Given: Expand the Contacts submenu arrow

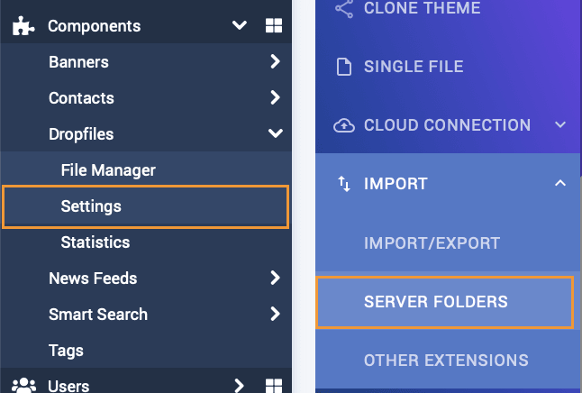Looking at the screenshot, I should point(275,98).
